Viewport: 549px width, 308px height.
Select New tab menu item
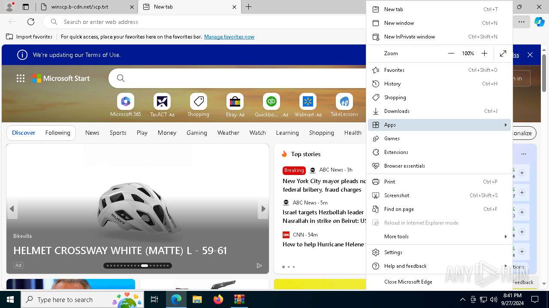coord(439,9)
